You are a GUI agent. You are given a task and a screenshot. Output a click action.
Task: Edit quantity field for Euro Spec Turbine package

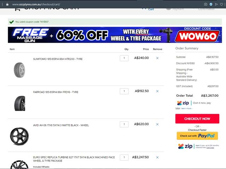pyautogui.click(x=124, y=157)
